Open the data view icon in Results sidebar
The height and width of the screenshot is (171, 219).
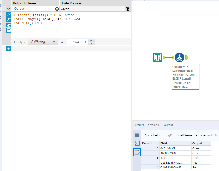pyautogui.click(x=137, y=152)
